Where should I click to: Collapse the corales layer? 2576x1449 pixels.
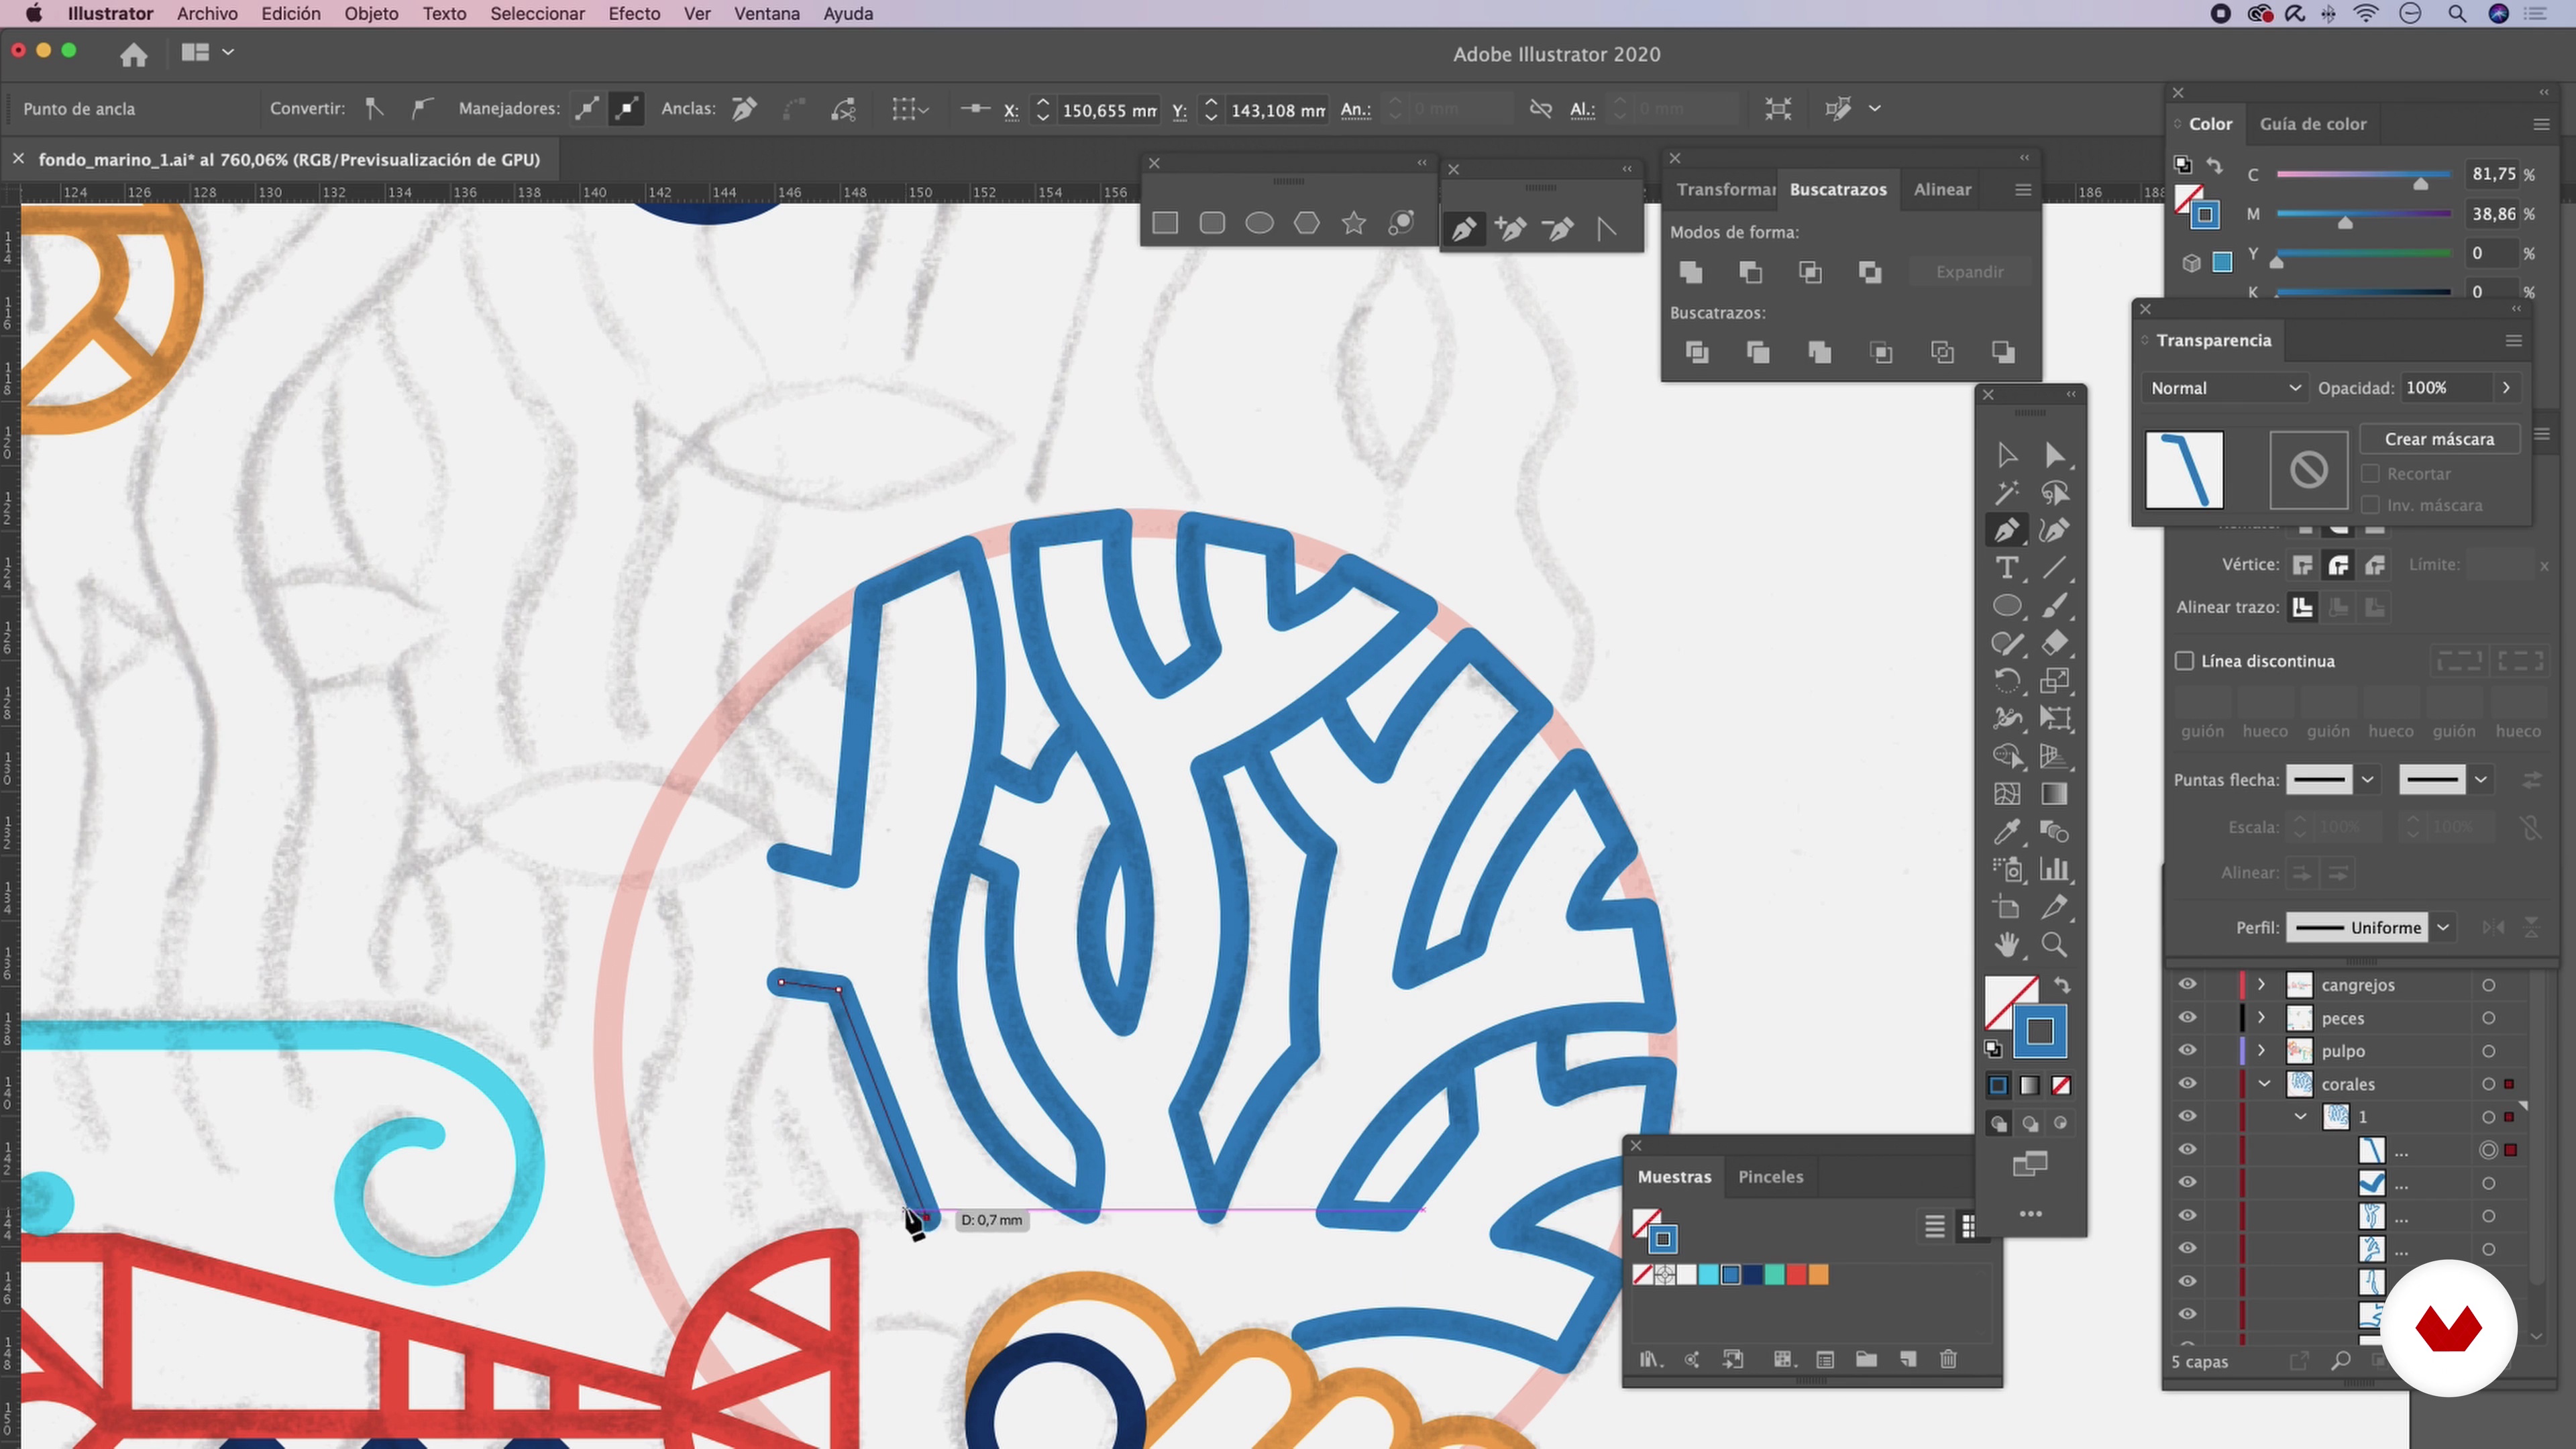(x=2265, y=1084)
